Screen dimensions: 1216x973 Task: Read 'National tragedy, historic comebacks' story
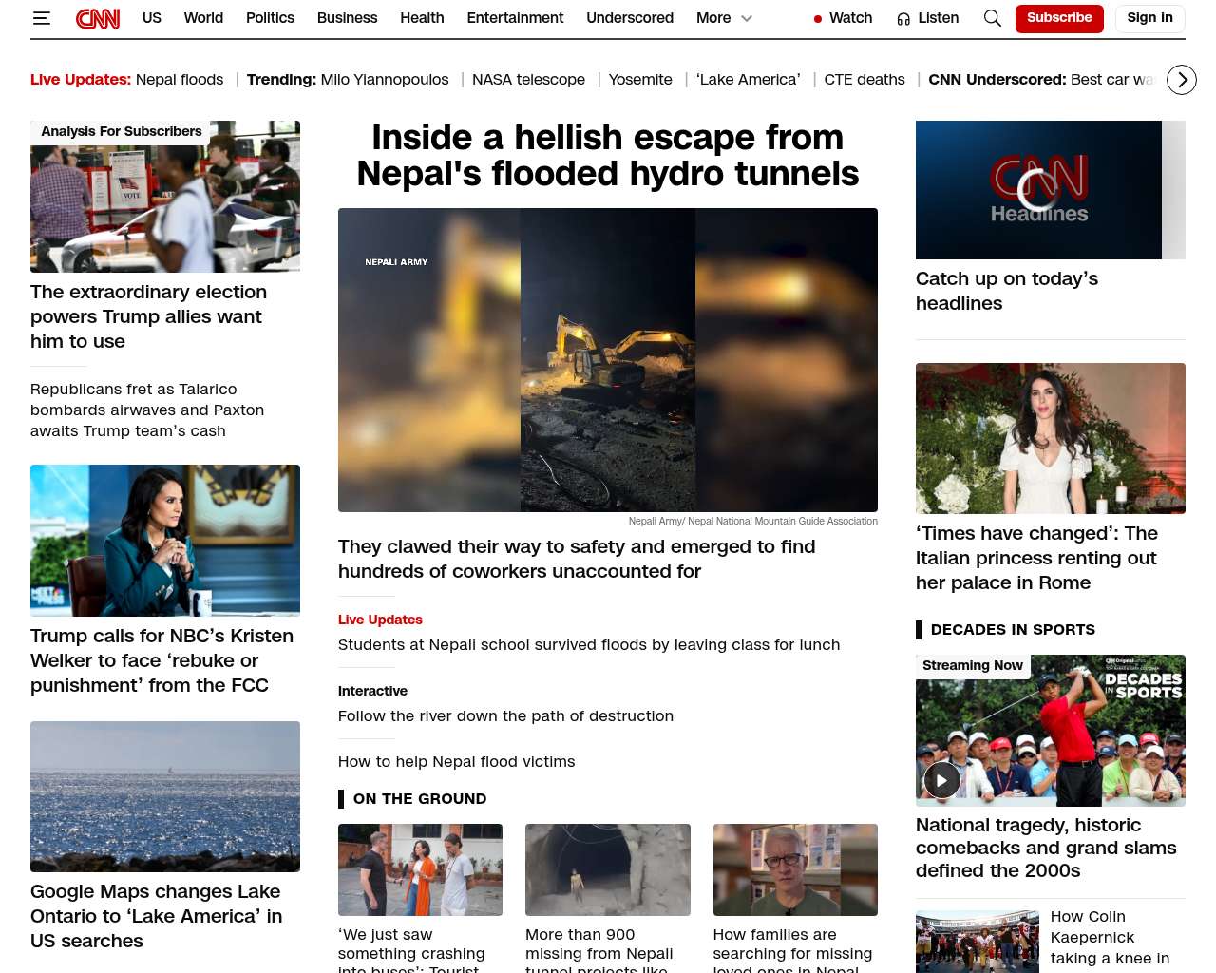tap(1046, 848)
